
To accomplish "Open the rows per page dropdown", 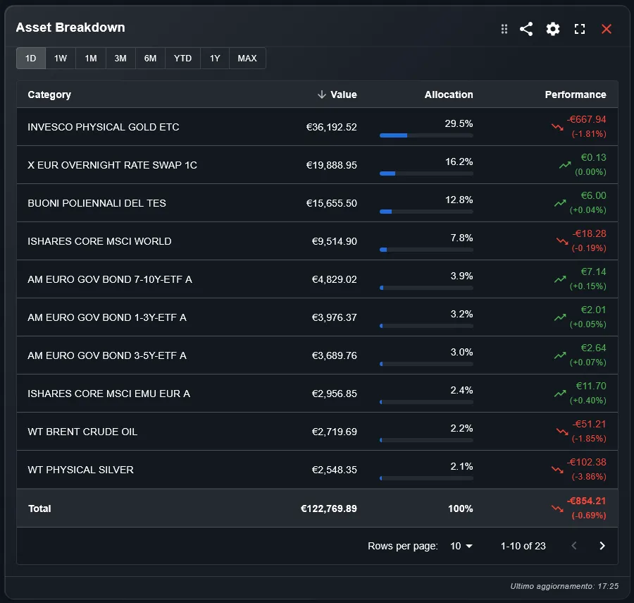I will [461, 545].
